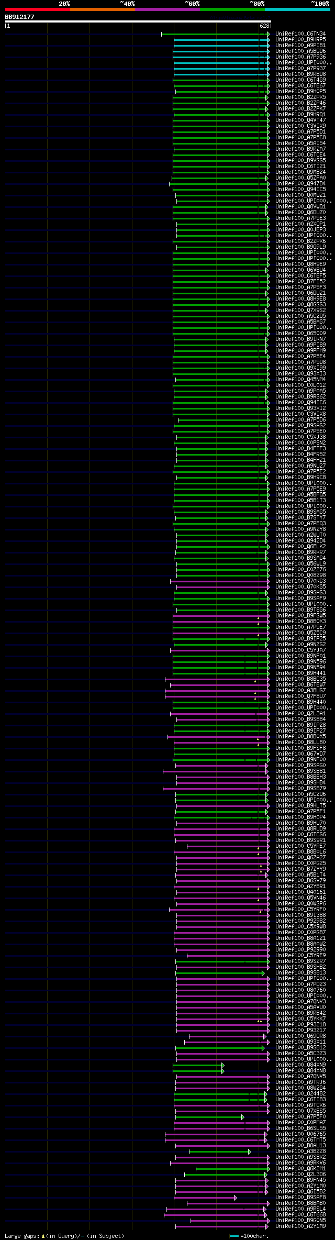Click hit label UniRef100_B9SB79
The height and width of the screenshot is (1240, 335).
pyautogui.click(x=300, y=789)
